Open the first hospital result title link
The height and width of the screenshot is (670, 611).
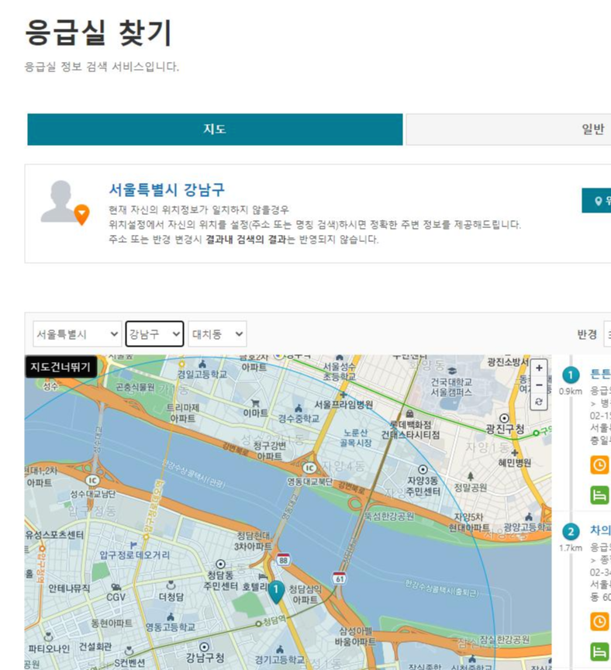[600, 375]
